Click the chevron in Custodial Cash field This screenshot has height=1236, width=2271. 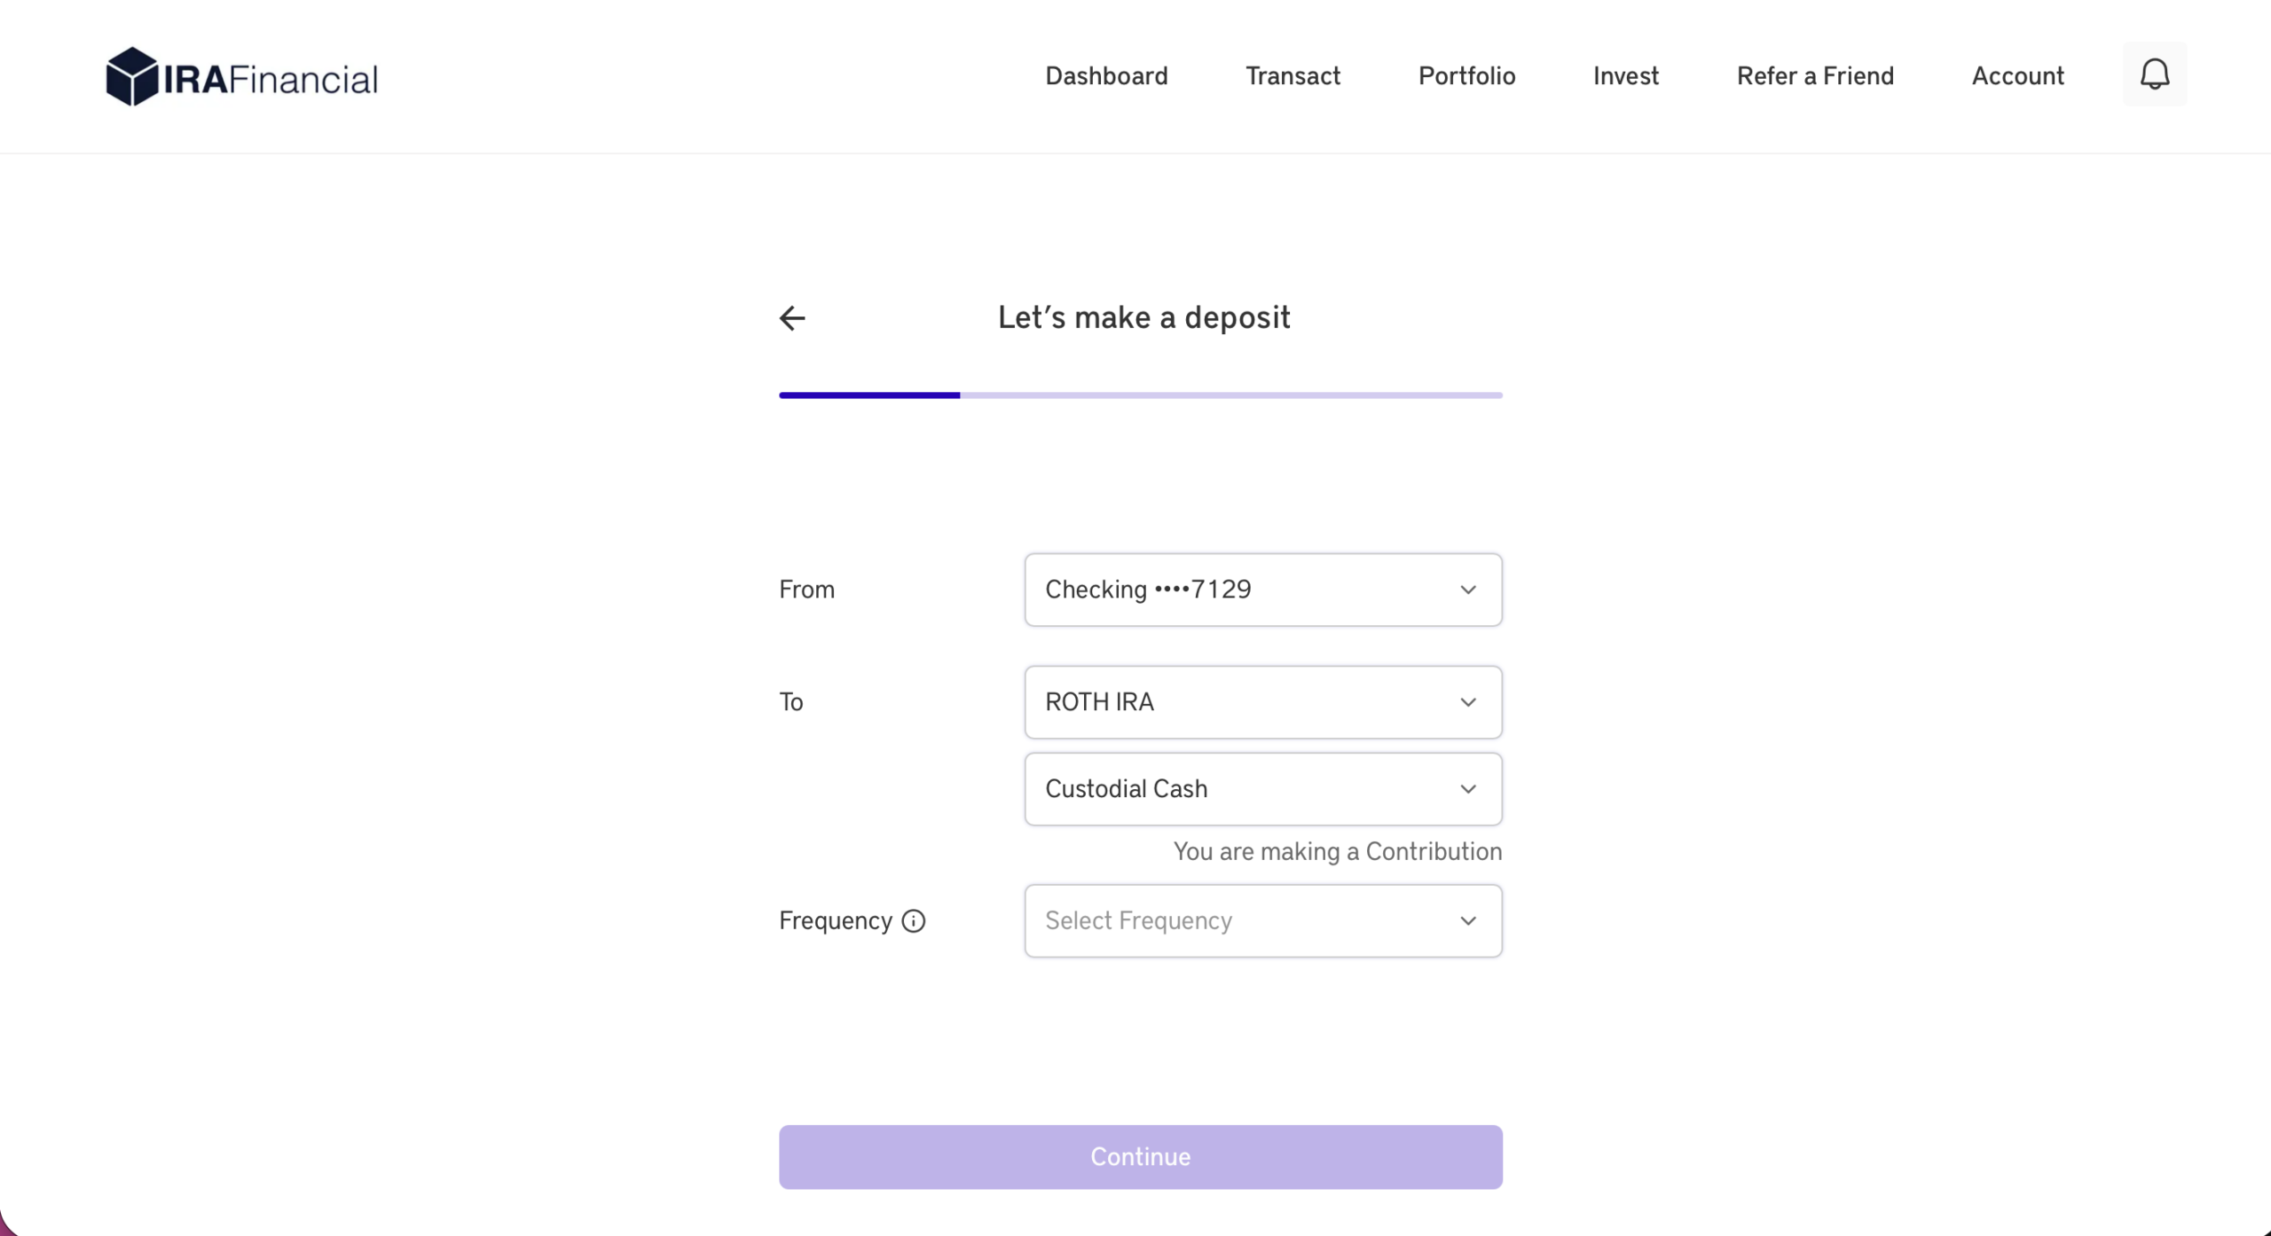click(x=1468, y=789)
